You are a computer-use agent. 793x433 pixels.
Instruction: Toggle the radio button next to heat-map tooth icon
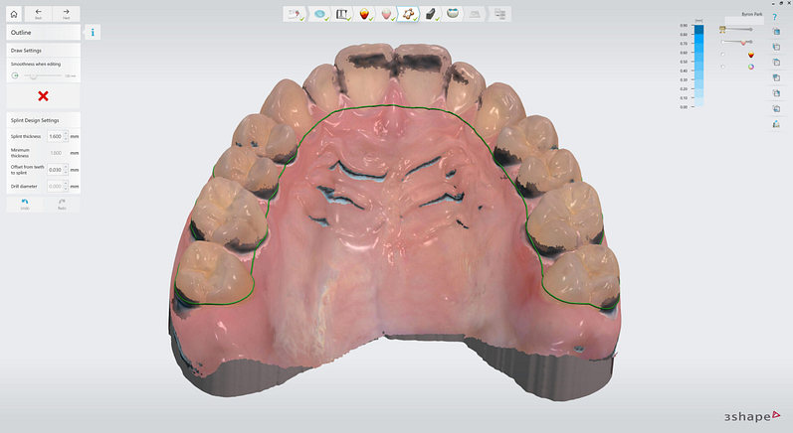click(723, 55)
